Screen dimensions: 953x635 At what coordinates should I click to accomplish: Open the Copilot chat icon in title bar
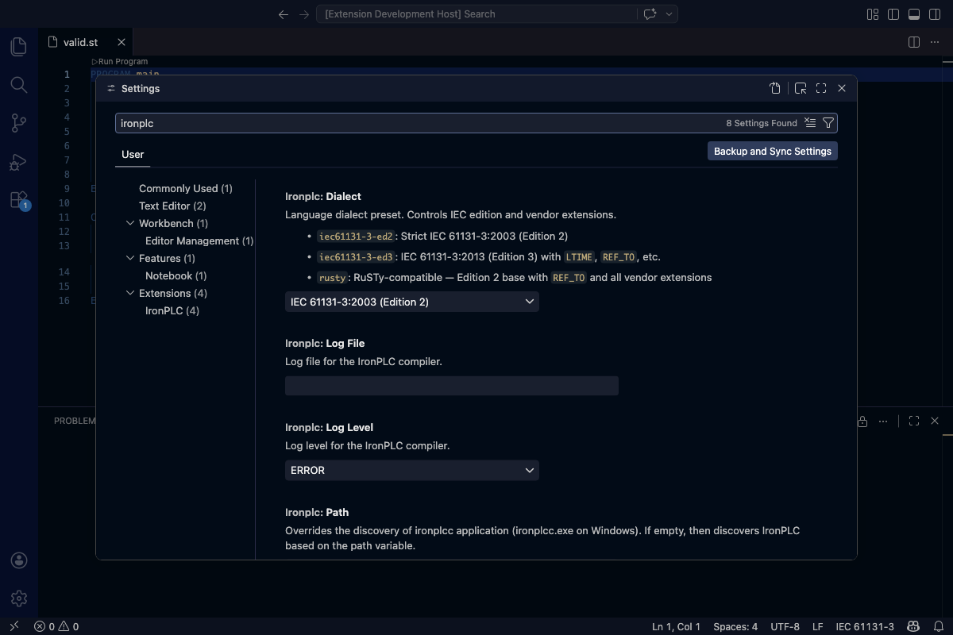point(650,14)
